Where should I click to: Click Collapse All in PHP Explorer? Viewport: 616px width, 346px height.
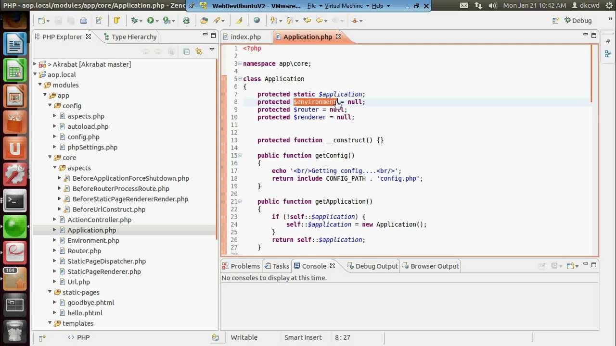pos(187,51)
